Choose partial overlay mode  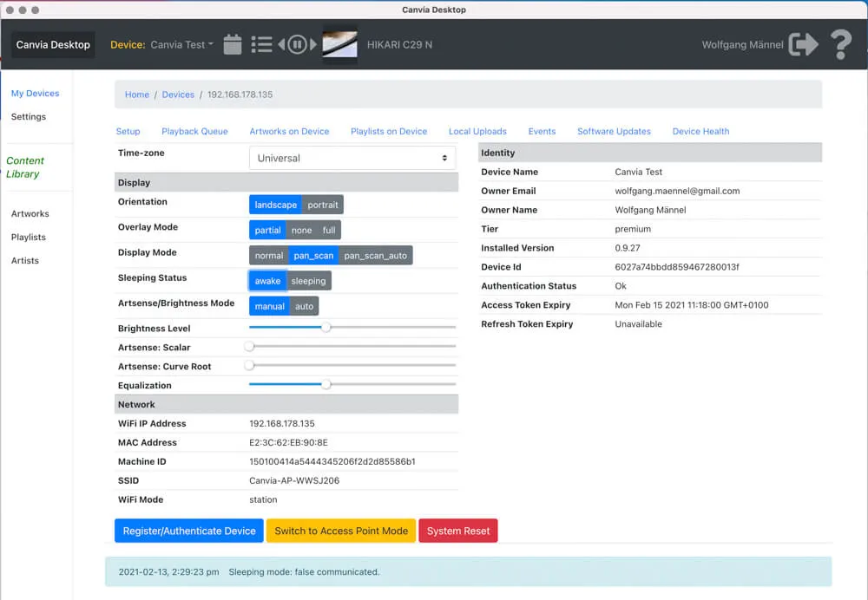(268, 230)
